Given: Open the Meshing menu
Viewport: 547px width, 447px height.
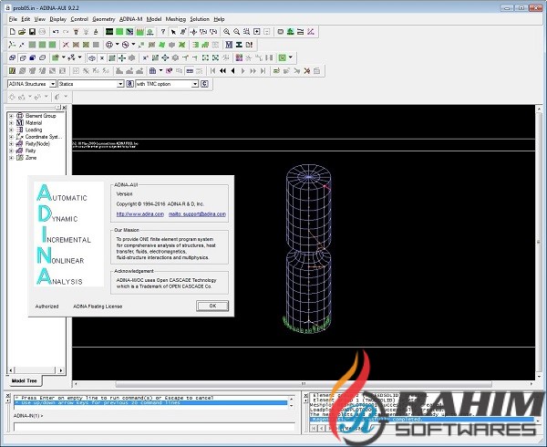Looking at the screenshot, I should point(173,18).
